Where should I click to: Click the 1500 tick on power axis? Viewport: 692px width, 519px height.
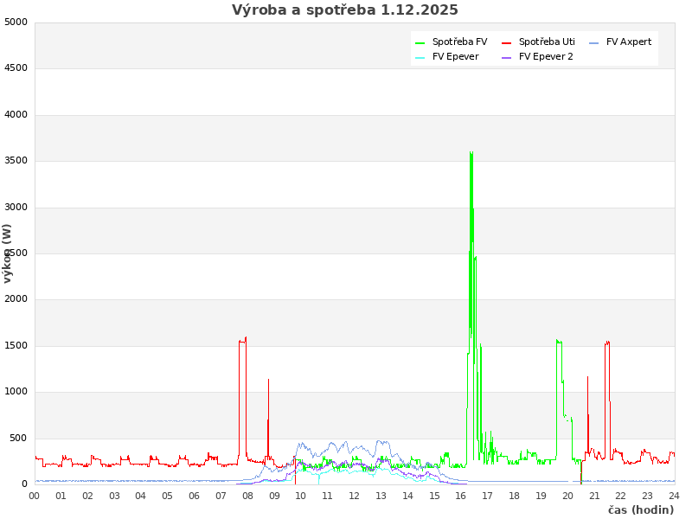pyautogui.click(x=16, y=345)
